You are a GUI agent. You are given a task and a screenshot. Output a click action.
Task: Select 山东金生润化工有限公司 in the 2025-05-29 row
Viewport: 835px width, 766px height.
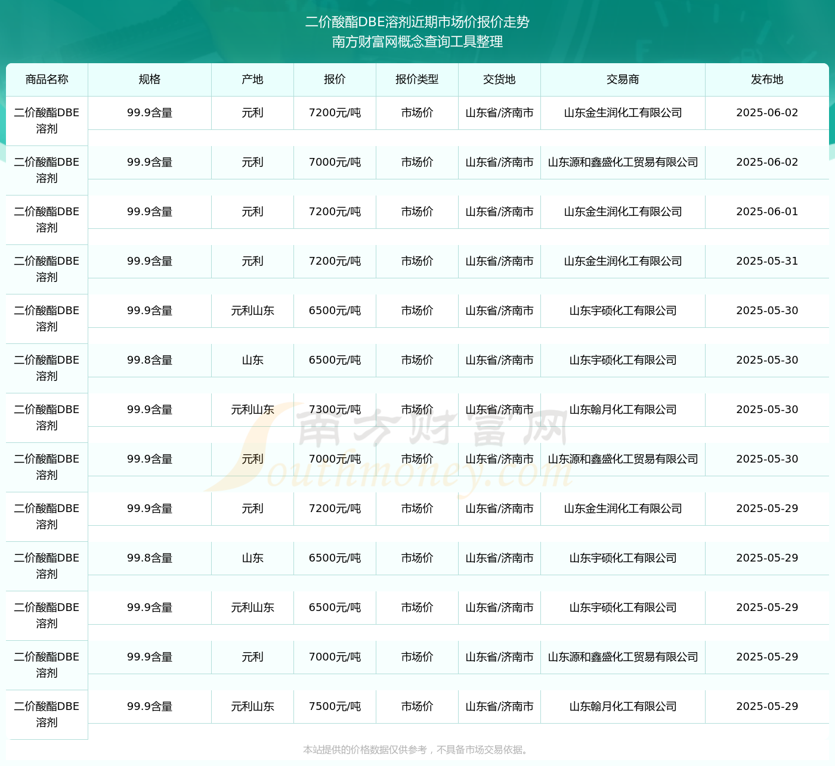623,508
